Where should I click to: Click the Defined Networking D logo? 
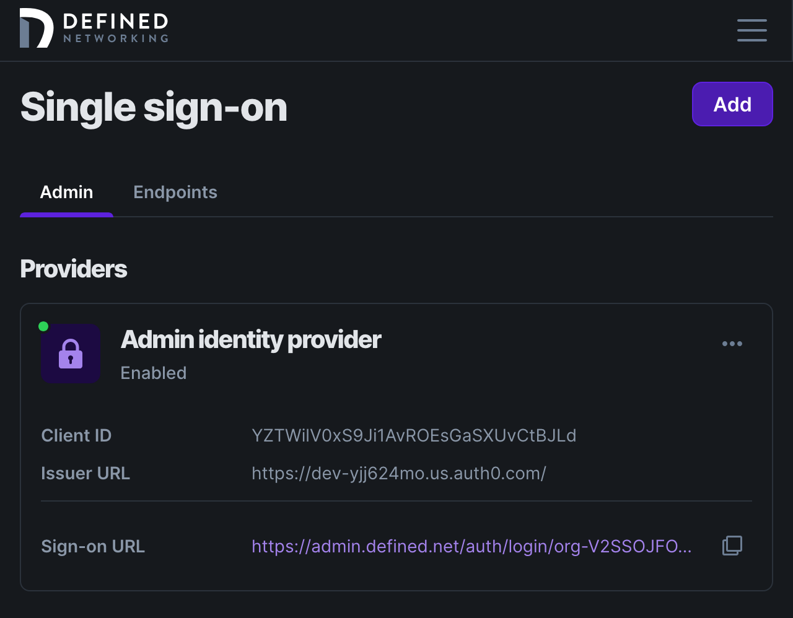point(35,27)
